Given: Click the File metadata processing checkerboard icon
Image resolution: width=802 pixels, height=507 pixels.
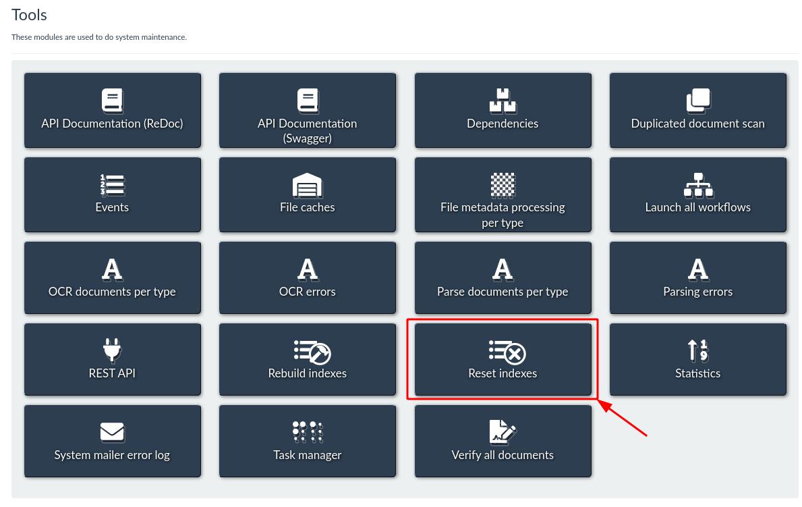Looking at the screenshot, I should tap(503, 185).
